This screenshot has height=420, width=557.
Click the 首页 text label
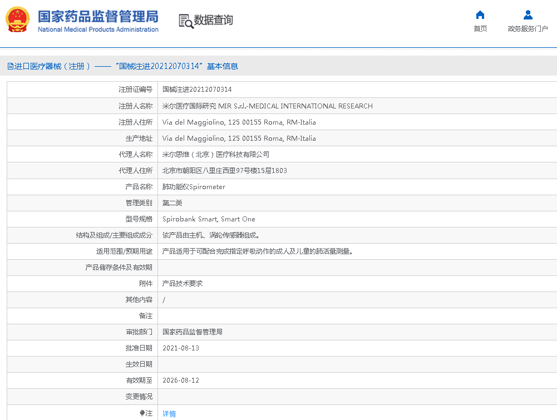[x=480, y=29]
